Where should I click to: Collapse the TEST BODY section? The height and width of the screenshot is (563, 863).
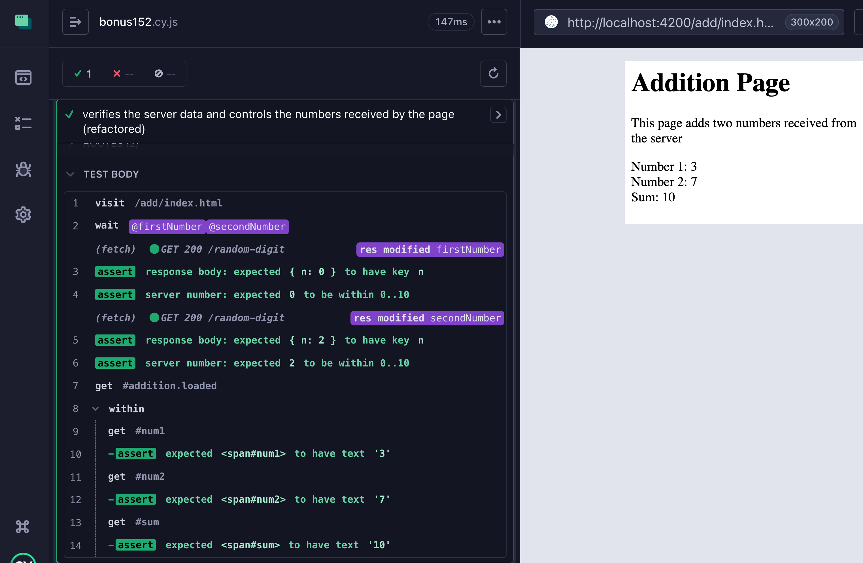(70, 174)
